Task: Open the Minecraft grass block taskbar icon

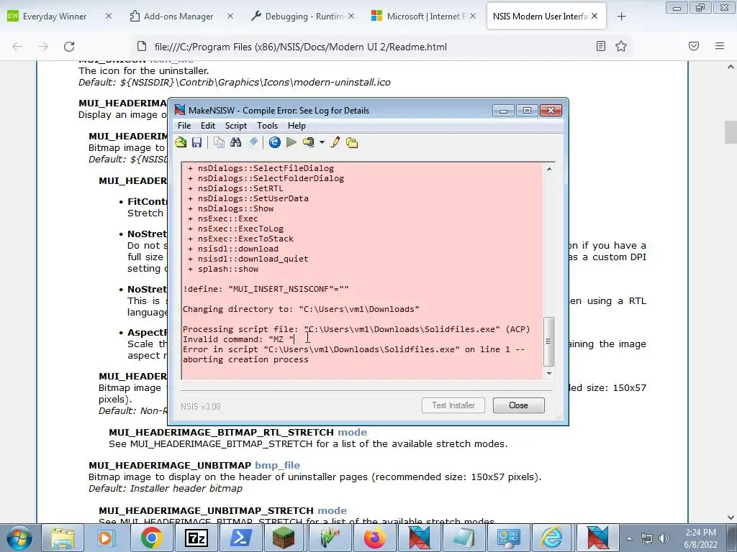Action: point(284,538)
